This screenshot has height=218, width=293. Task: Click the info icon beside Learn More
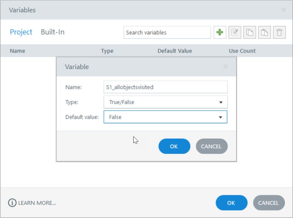click(x=12, y=203)
